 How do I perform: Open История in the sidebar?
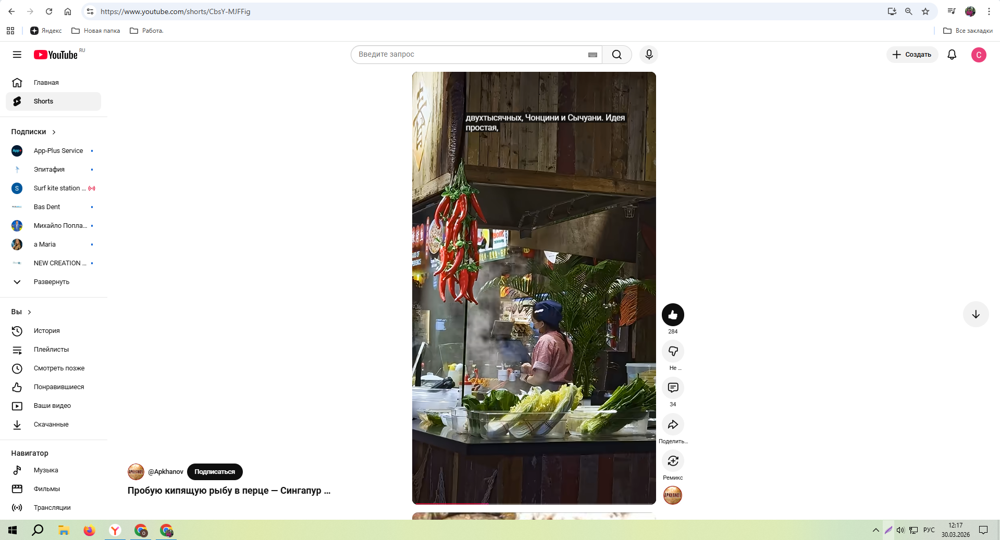pos(53,331)
